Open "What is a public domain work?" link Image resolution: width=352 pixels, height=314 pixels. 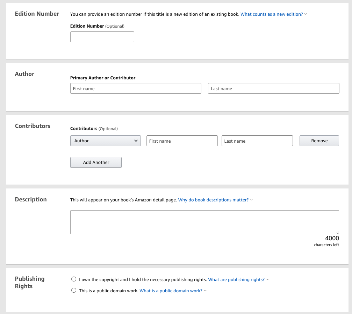click(x=171, y=291)
